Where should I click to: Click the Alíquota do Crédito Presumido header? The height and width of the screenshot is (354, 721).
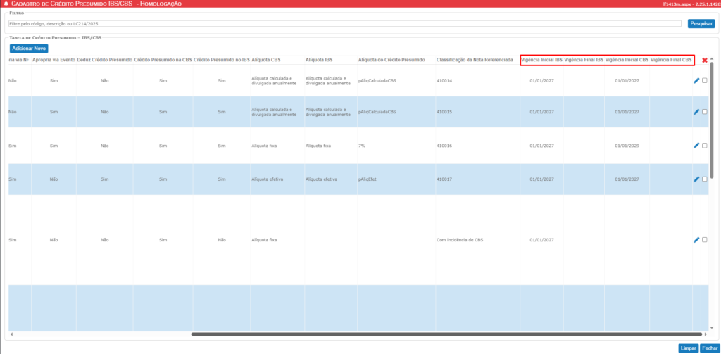(x=391, y=61)
